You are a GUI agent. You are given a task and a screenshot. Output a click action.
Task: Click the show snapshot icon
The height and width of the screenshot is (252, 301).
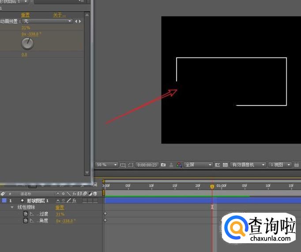(171, 165)
